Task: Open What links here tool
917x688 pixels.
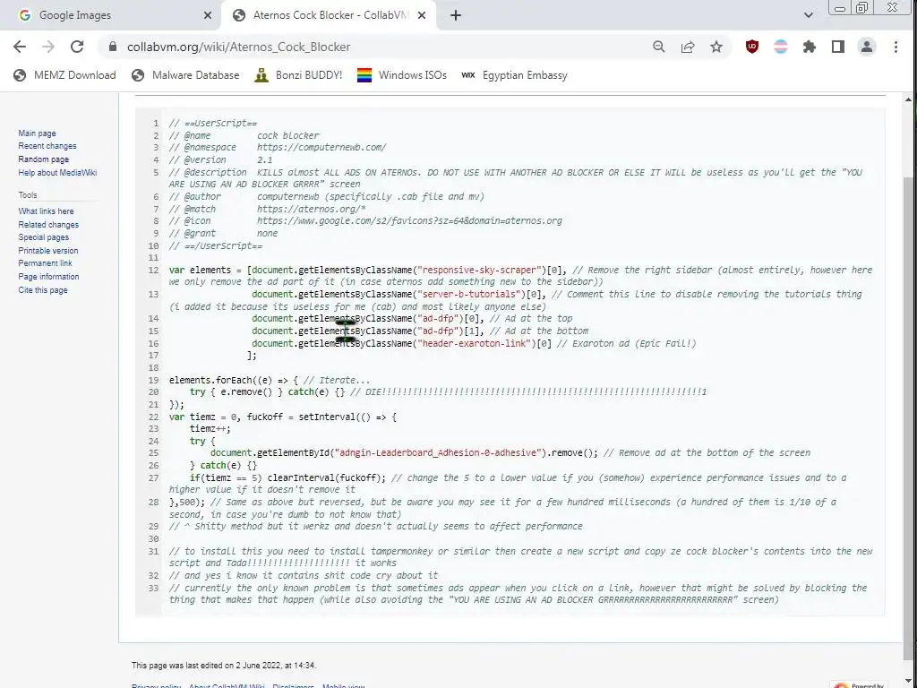Action: [46, 211]
